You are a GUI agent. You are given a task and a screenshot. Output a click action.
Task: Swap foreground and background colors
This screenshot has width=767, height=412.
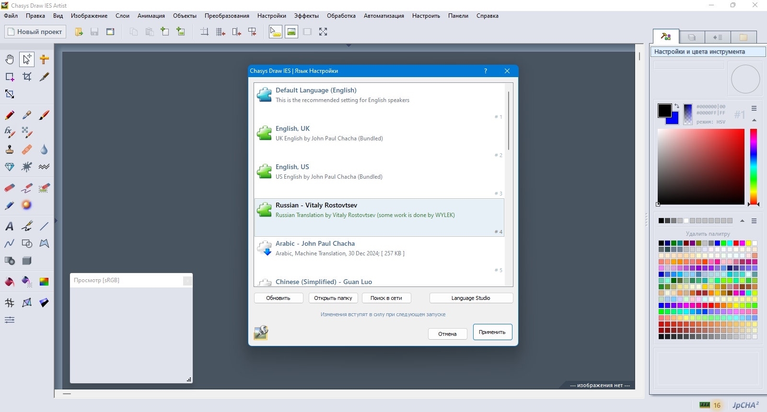[677, 106]
